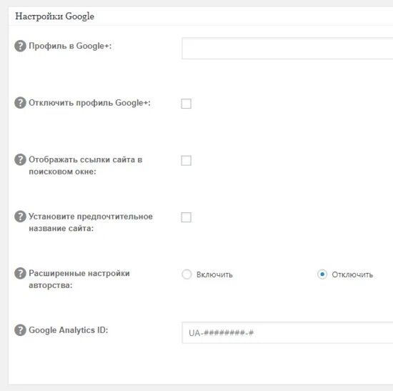Click the Настройки Google section header

tap(54, 16)
